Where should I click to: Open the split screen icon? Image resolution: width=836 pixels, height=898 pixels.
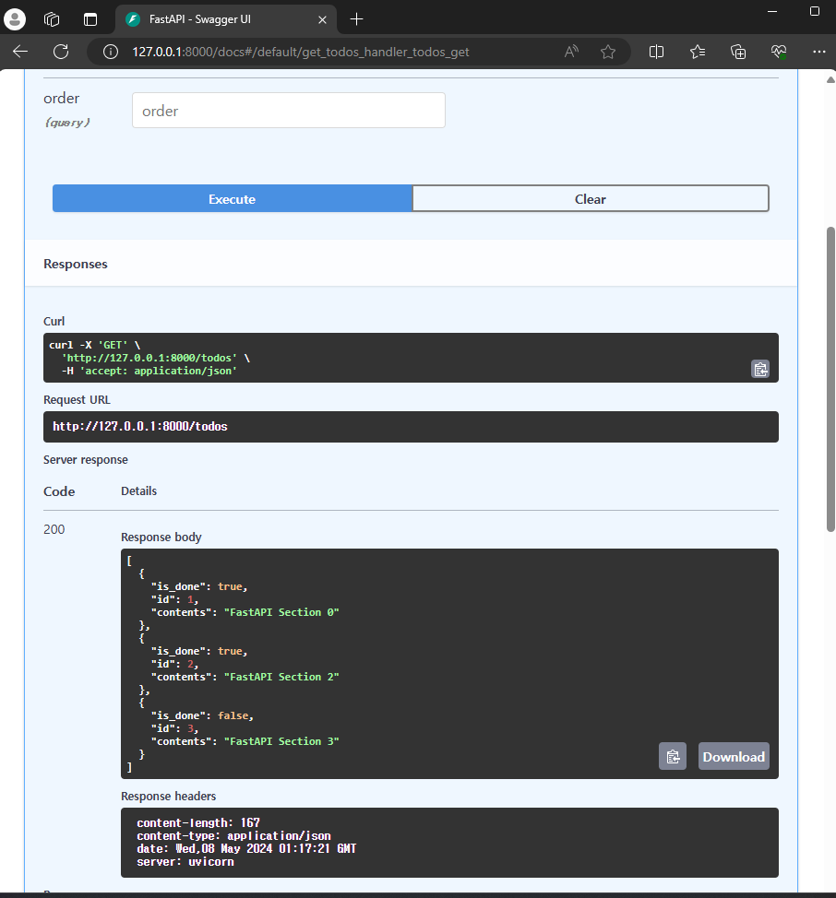(x=657, y=53)
